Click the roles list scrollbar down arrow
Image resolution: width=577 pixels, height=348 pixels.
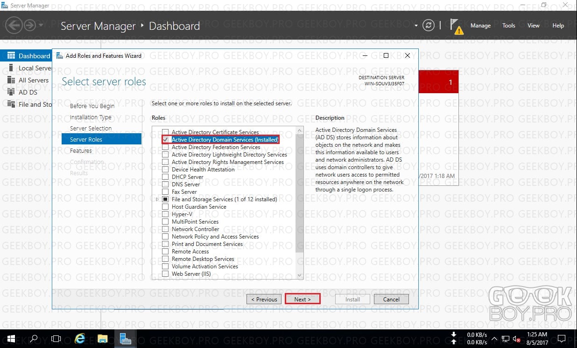point(300,275)
